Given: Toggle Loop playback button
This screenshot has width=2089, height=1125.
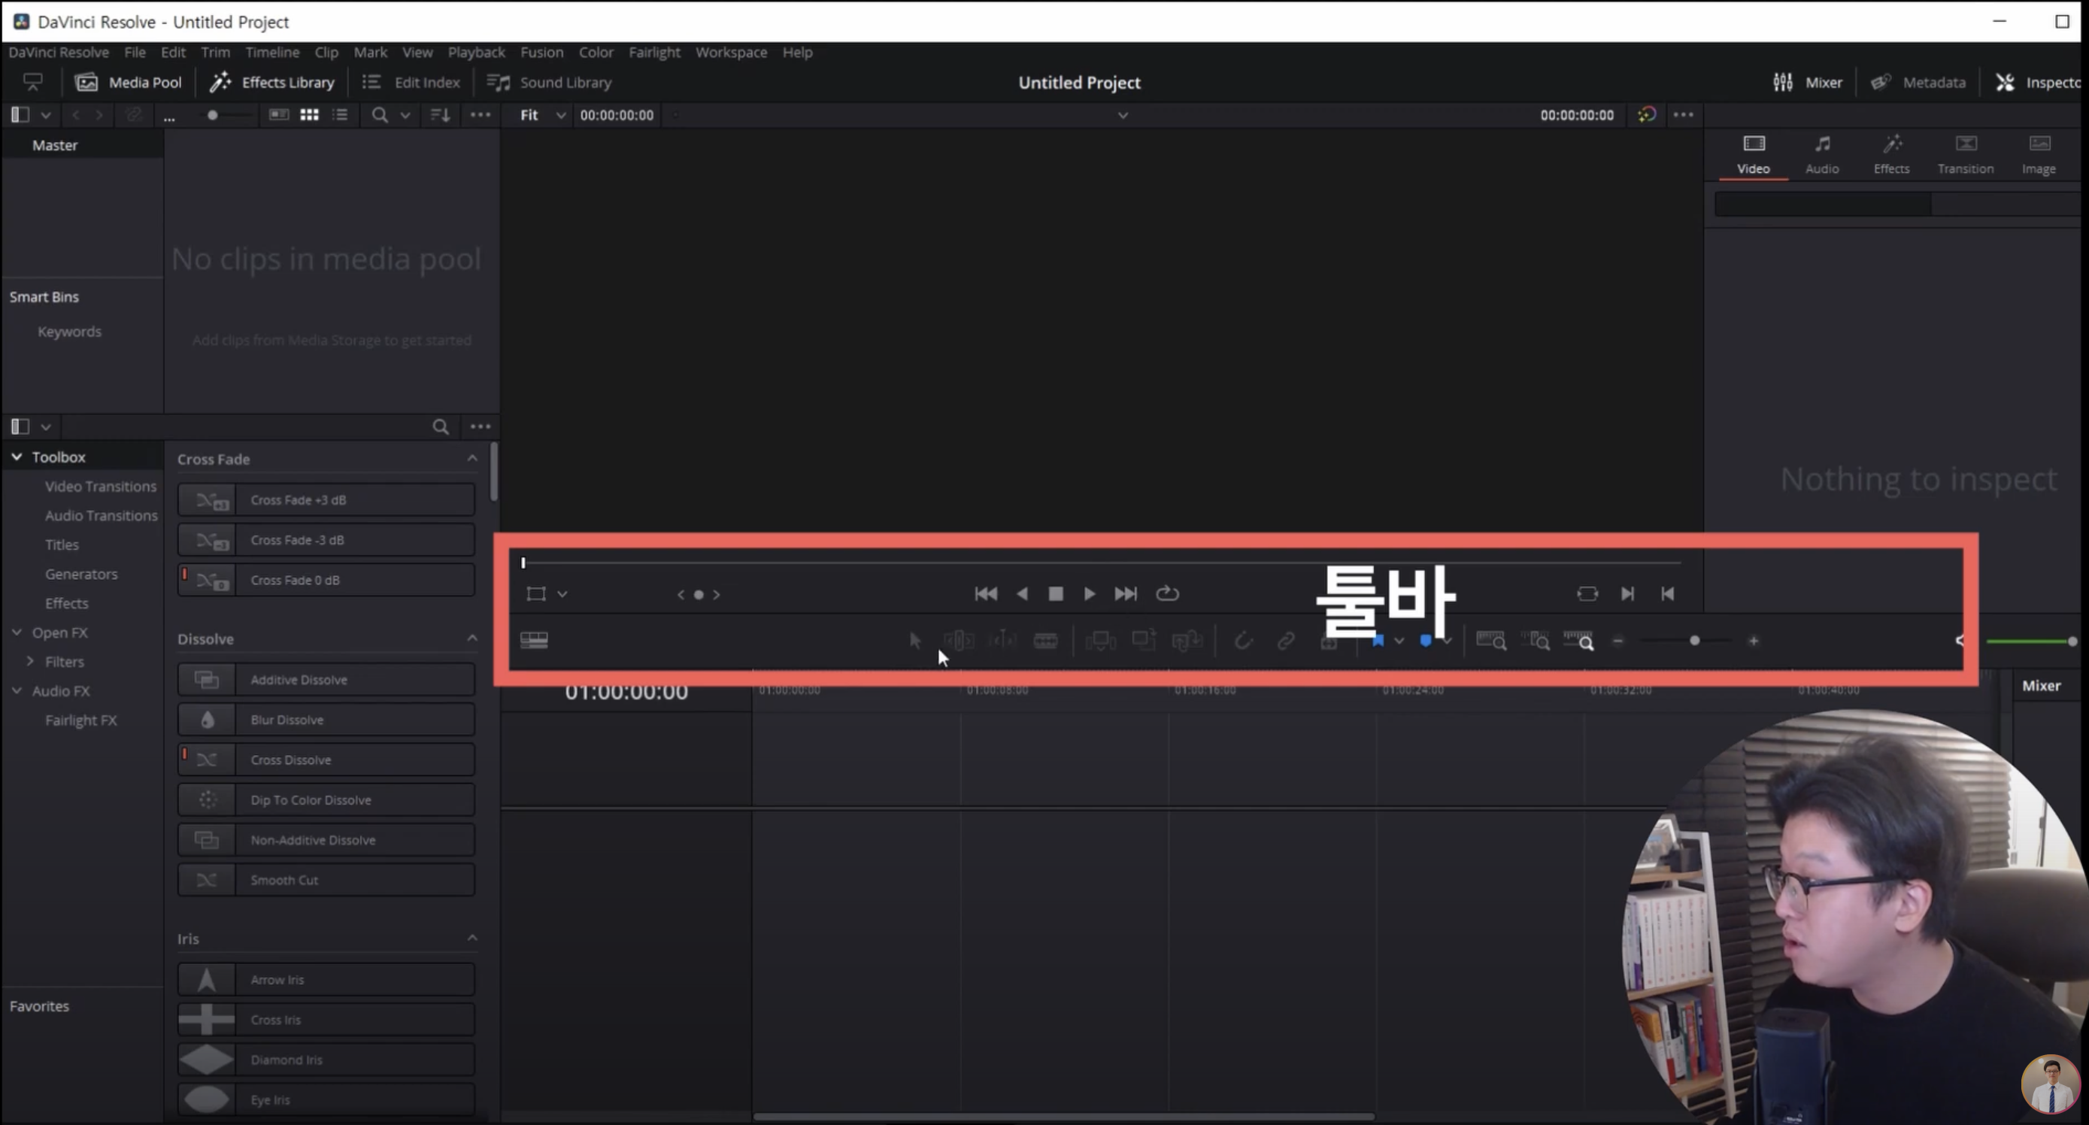Looking at the screenshot, I should pos(1167,594).
